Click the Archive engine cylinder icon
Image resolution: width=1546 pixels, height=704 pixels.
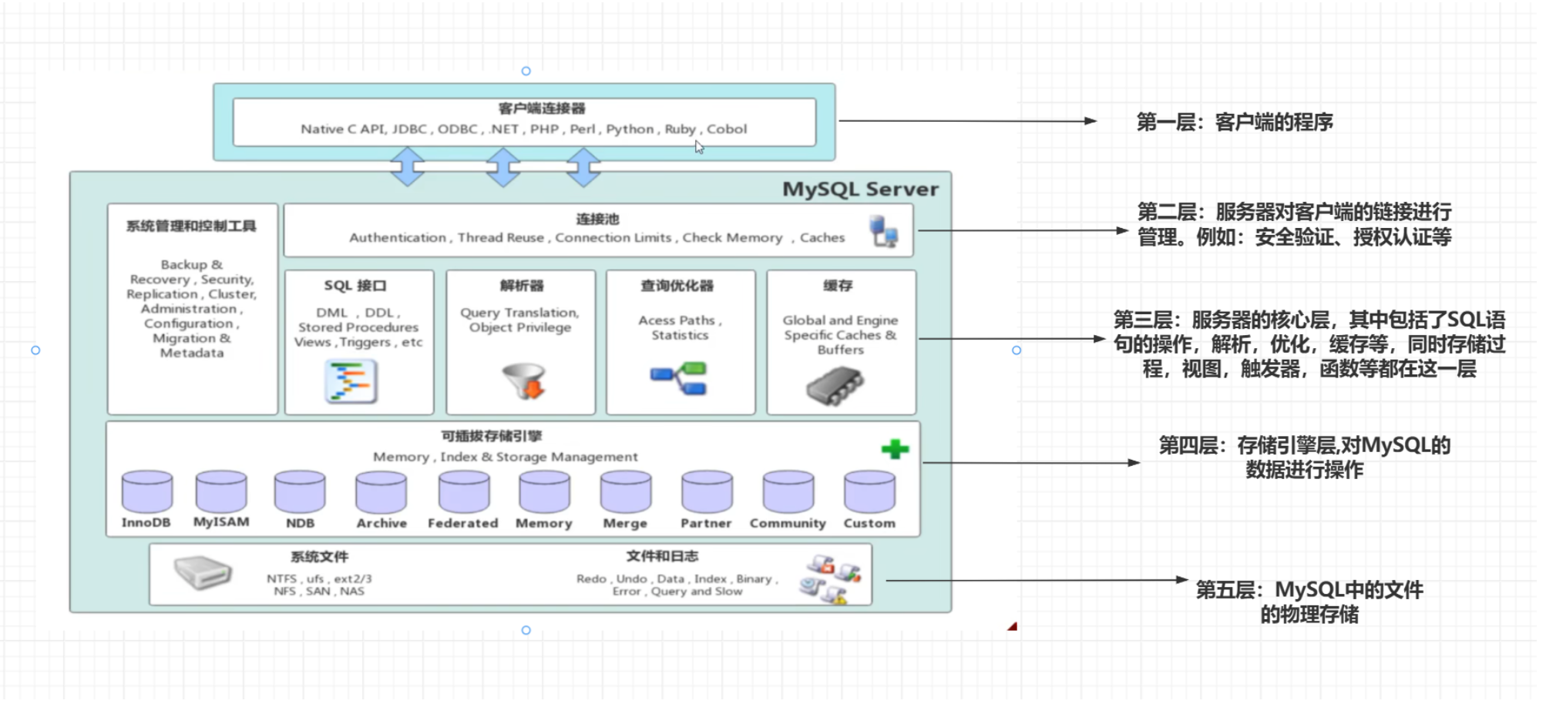coord(381,492)
